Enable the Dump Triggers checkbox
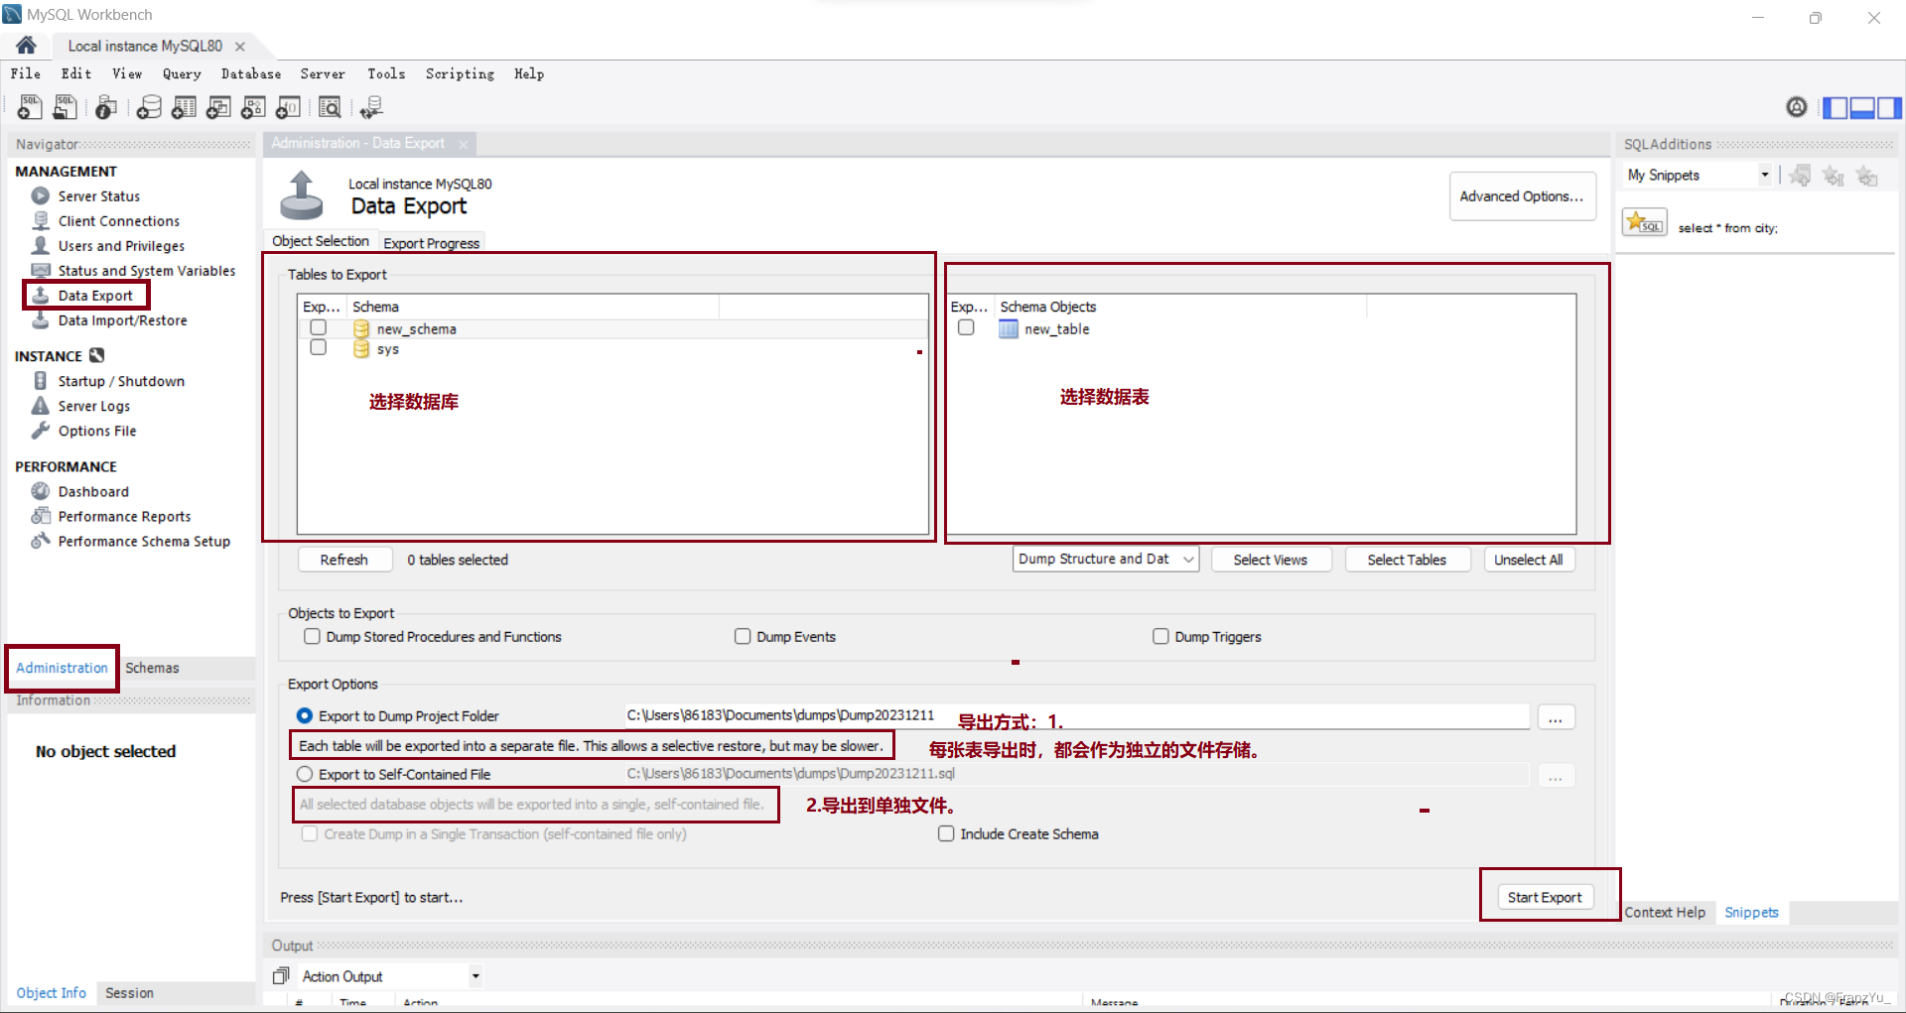 (1160, 636)
